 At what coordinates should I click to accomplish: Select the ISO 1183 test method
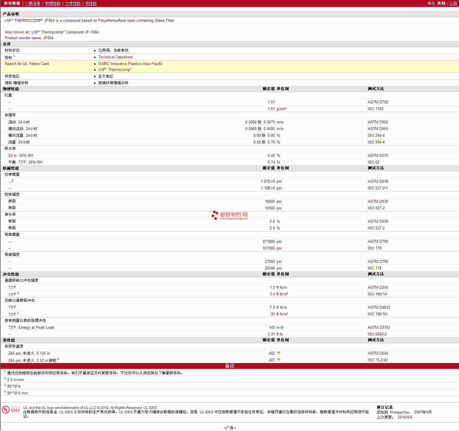pyautogui.click(x=375, y=109)
